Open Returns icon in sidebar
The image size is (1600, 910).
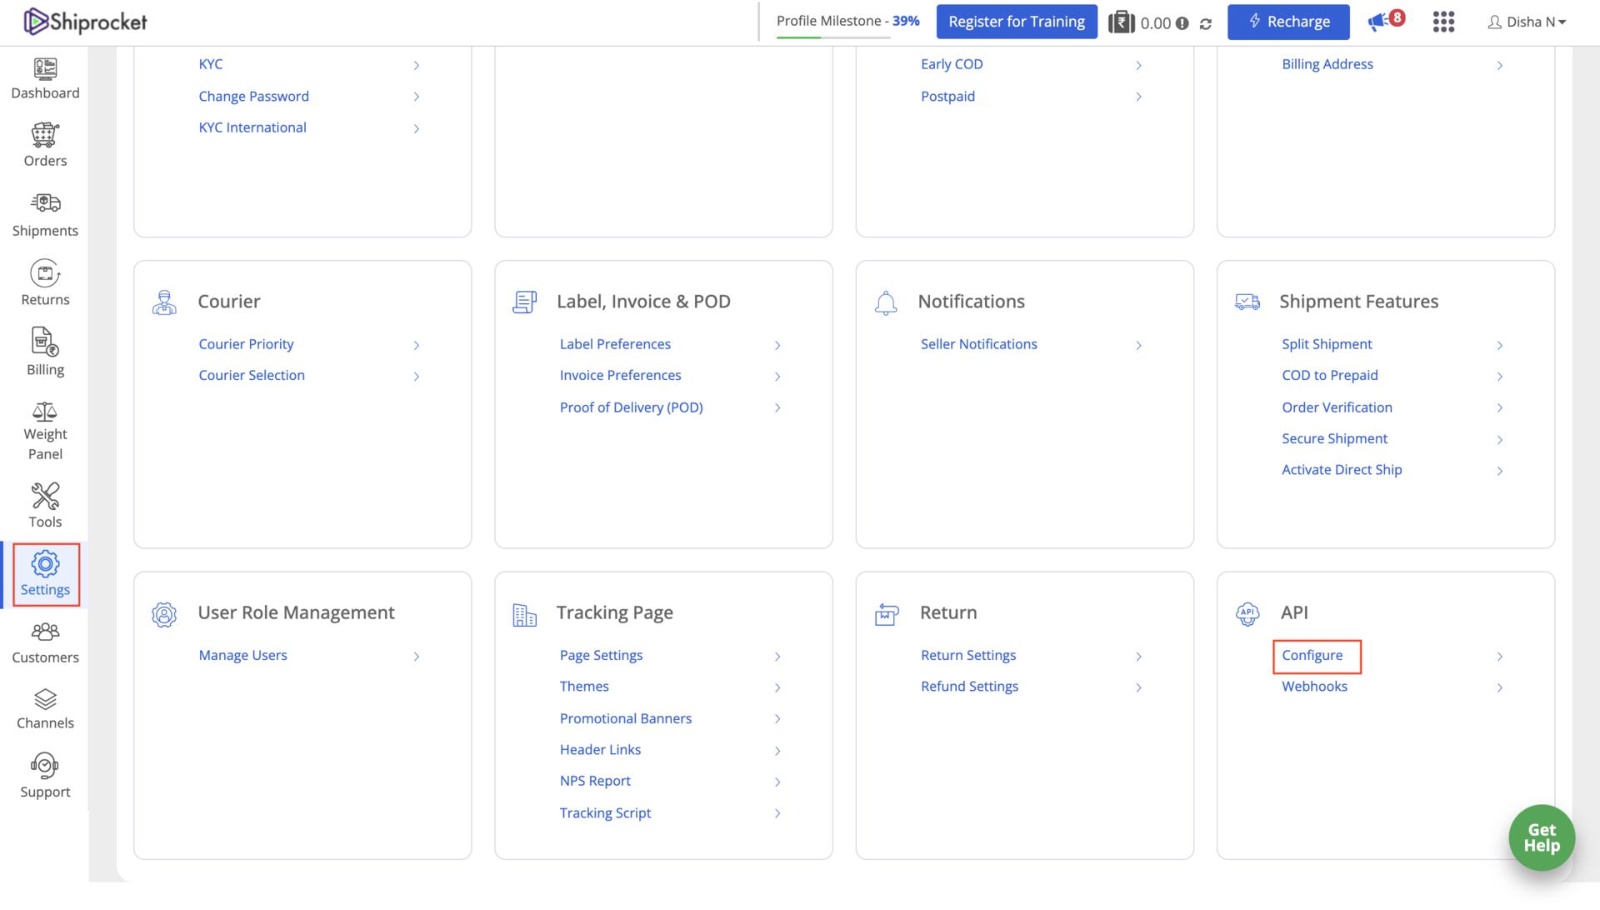click(x=45, y=273)
